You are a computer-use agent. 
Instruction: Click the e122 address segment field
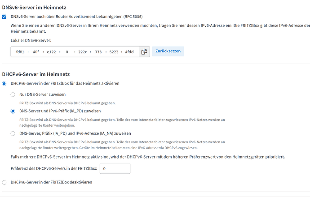coord(51,52)
